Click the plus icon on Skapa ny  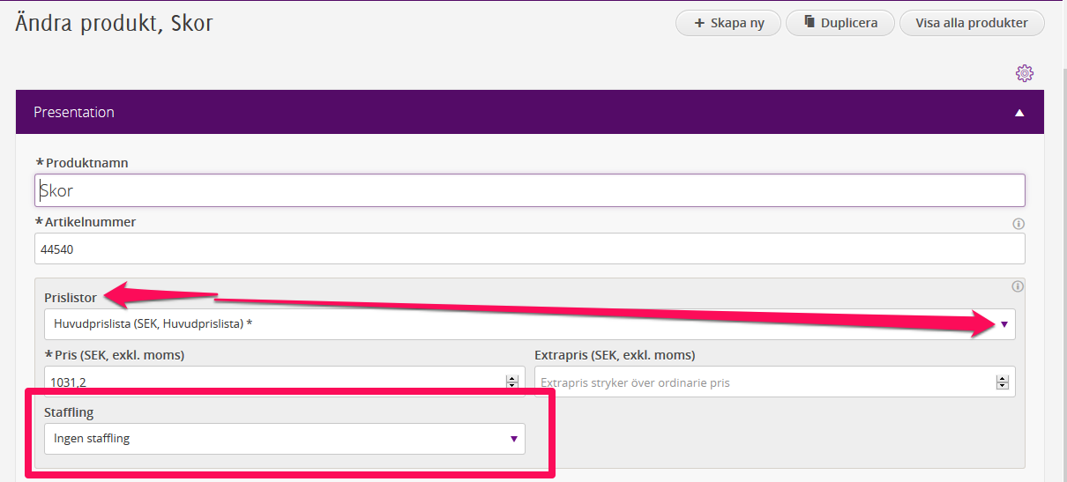(x=699, y=23)
